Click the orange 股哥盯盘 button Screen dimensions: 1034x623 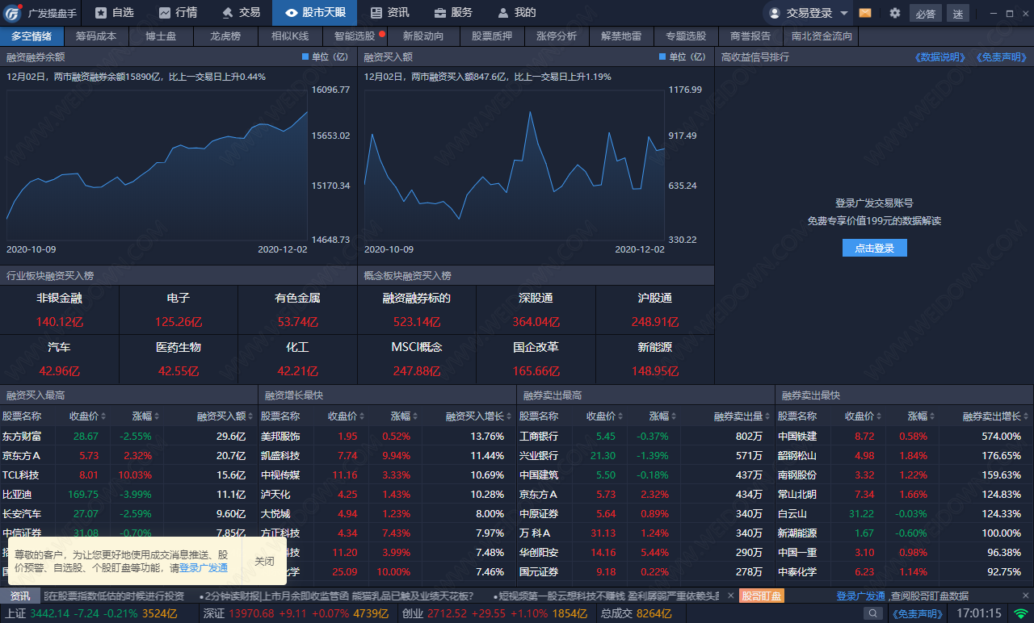tap(762, 596)
